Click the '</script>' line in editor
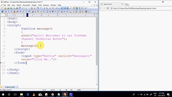Viewport: 172px width, 97px height. [22, 49]
